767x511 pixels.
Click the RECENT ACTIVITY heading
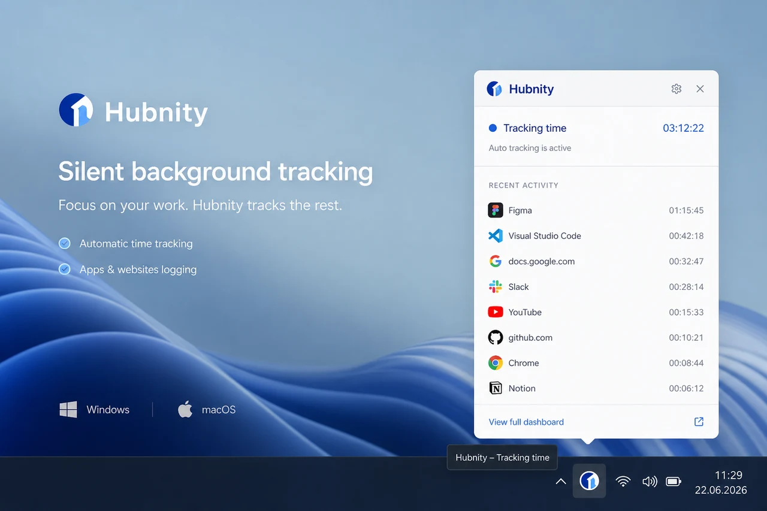[524, 185]
